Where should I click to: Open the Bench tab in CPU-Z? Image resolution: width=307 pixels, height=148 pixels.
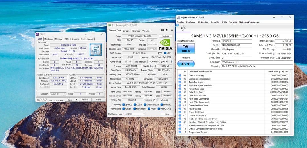coord(83,39)
